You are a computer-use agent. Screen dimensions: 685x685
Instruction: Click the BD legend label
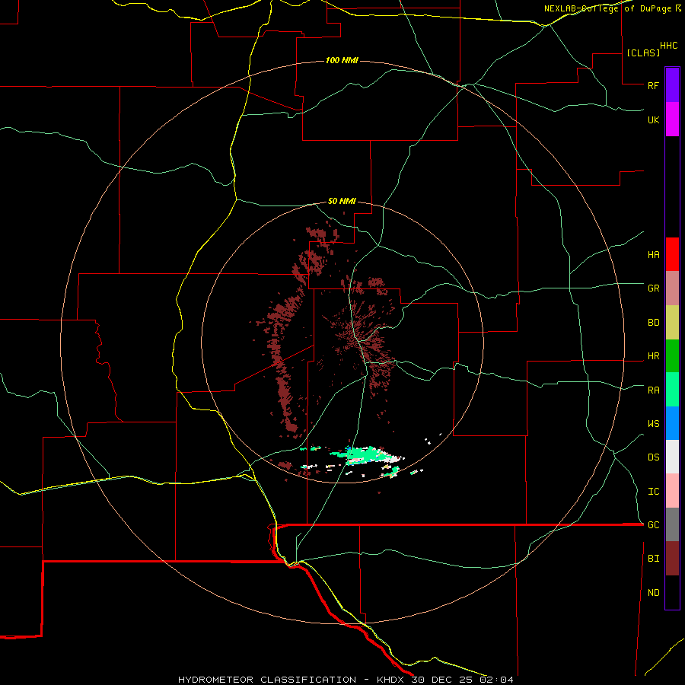653,323
